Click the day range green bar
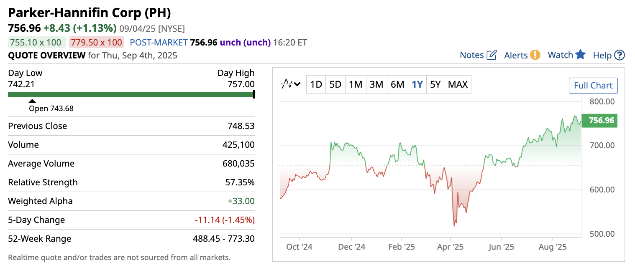Screen dimensions: 635x268 tap(131, 94)
